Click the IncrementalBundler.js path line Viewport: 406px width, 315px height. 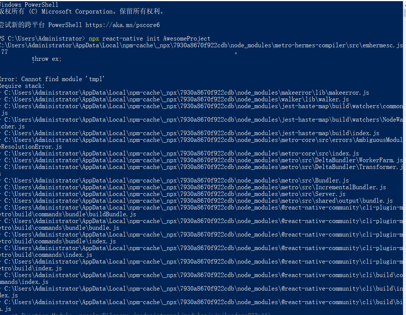click(195, 187)
